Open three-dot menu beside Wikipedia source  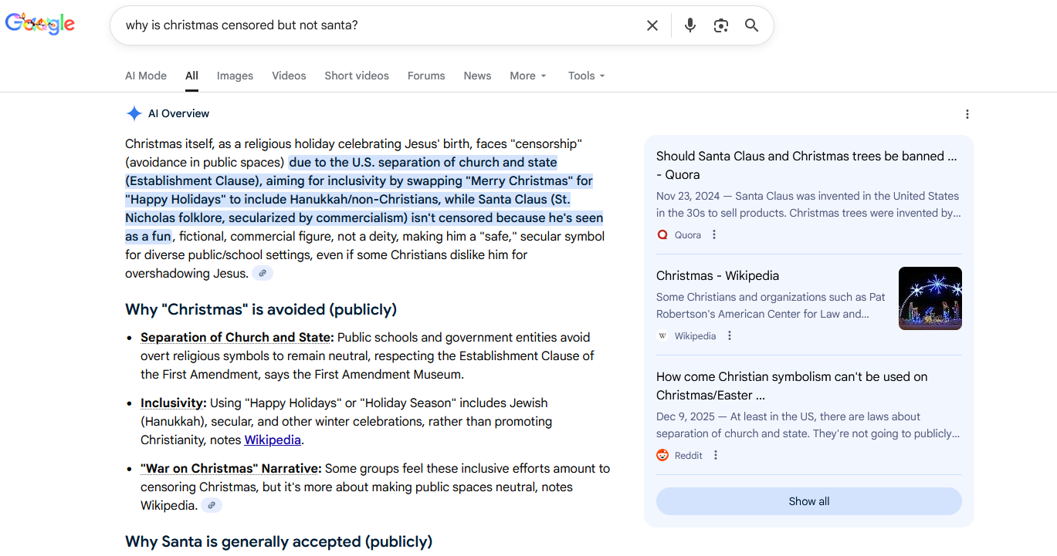[x=730, y=335]
